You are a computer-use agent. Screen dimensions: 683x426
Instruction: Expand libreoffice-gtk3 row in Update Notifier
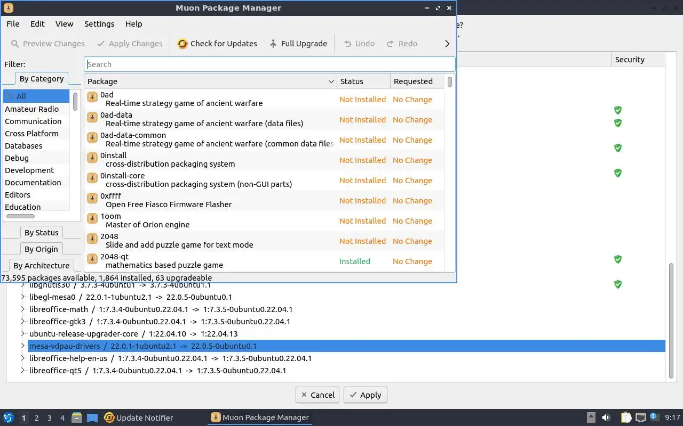[x=23, y=322]
